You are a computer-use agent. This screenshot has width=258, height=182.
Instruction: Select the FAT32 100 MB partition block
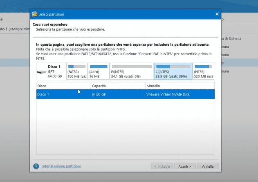76,71
